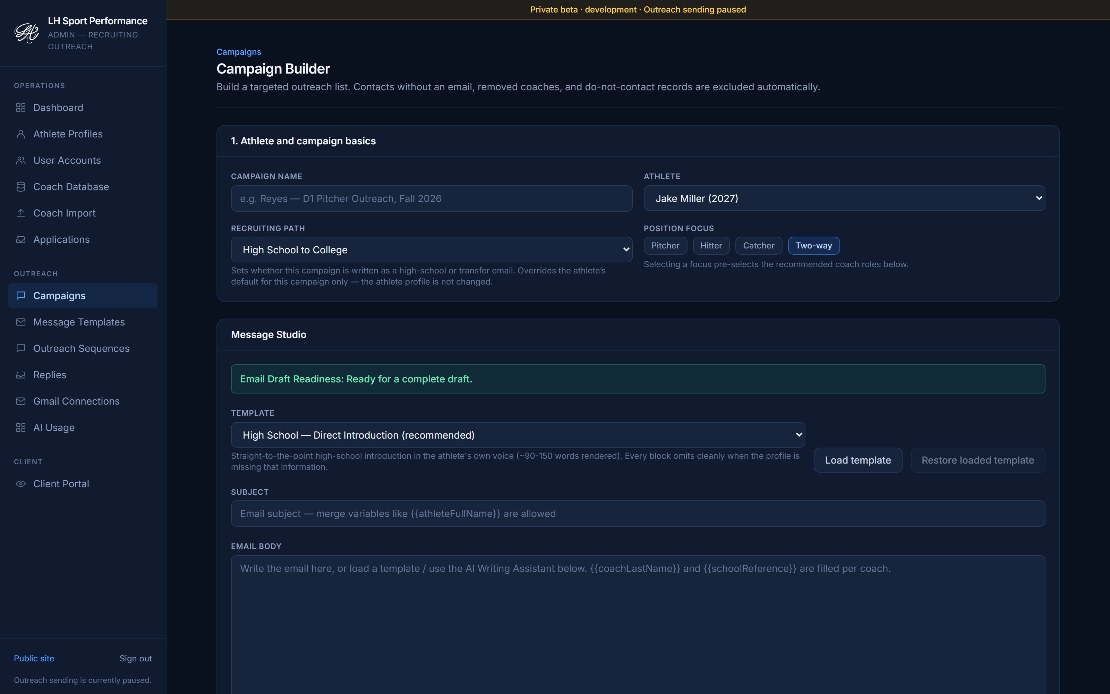Click the Coach Database cylinder icon
The height and width of the screenshot is (694, 1110).
(x=21, y=187)
